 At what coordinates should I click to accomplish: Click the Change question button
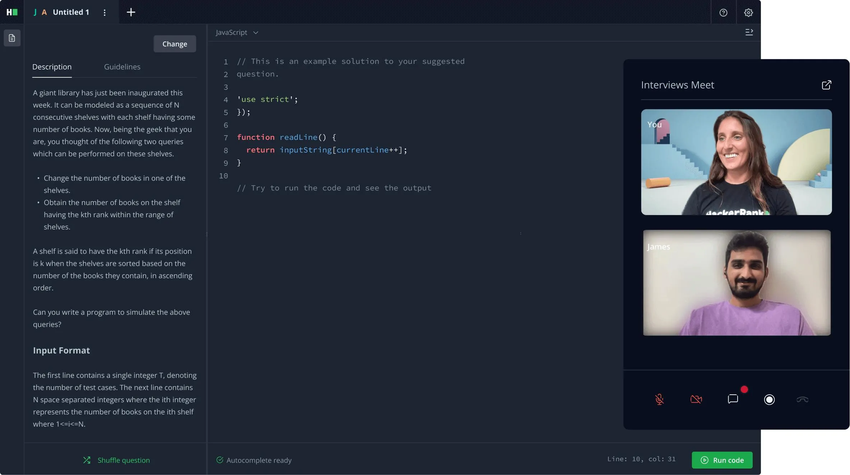click(175, 44)
